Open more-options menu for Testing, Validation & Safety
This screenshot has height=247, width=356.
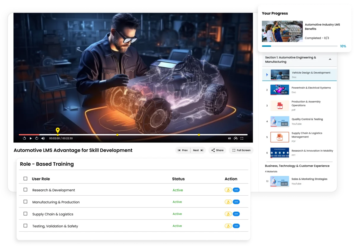tap(236, 226)
